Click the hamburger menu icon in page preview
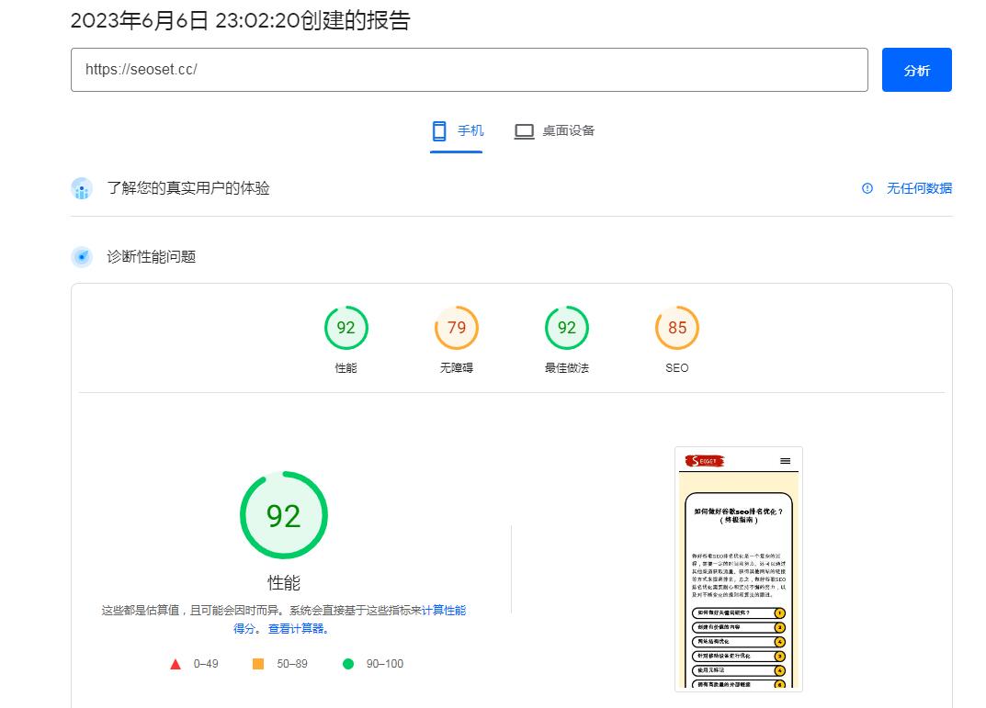Viewport: 986px width, 708px height. (x=785, y=461)
